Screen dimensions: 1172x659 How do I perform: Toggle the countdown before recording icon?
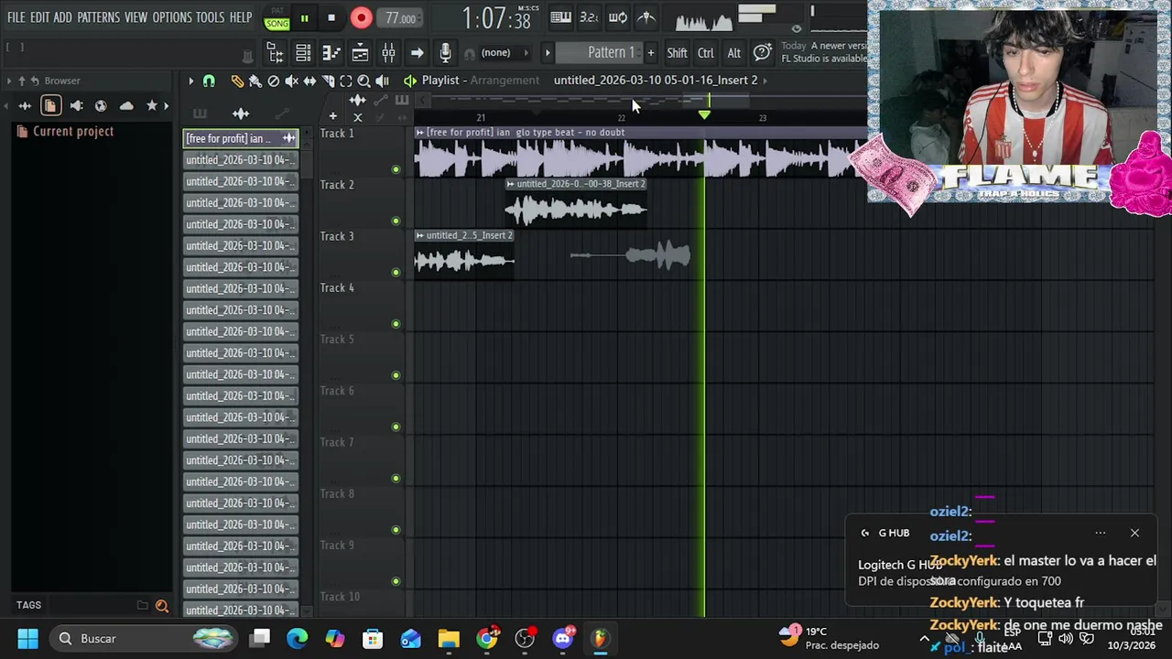(589, 17)
